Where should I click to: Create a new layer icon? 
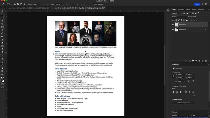(x=203, y=61)
